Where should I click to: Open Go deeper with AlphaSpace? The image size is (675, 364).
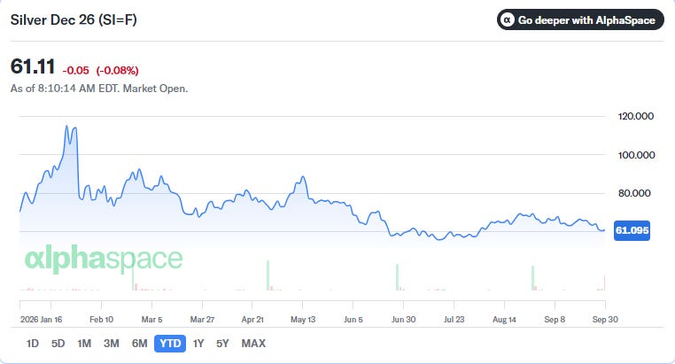[580, 19]
